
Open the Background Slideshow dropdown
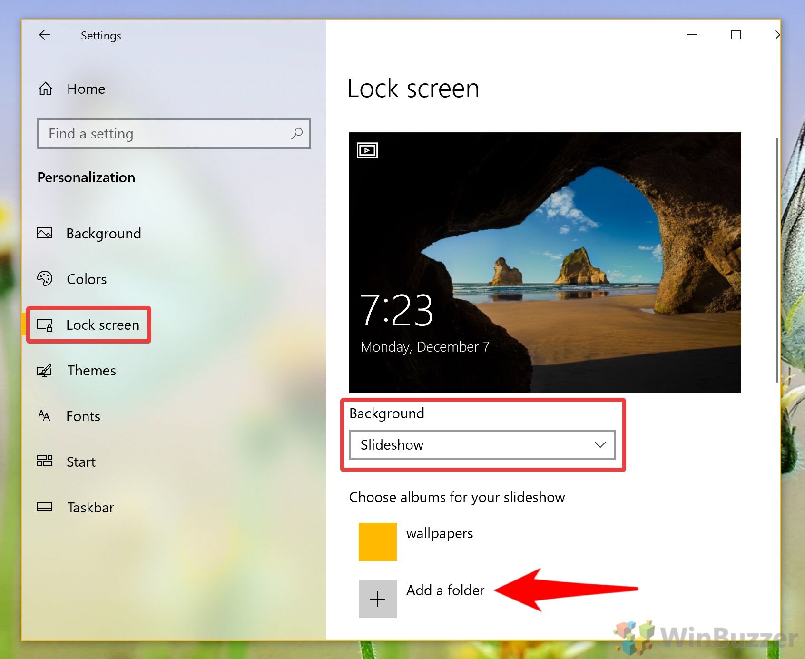coord(482,445)
